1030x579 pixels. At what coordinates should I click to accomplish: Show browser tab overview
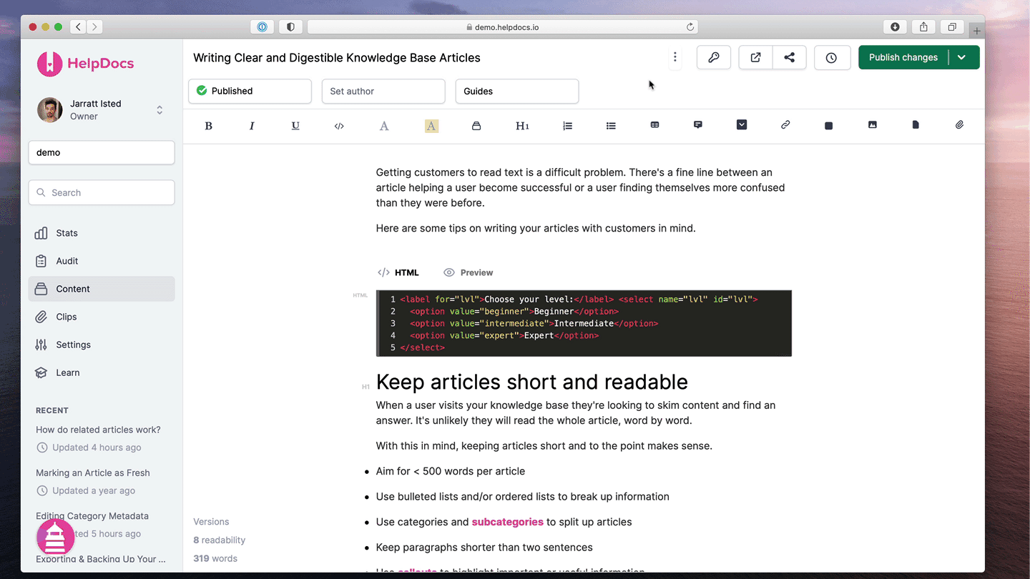(952, 27)
